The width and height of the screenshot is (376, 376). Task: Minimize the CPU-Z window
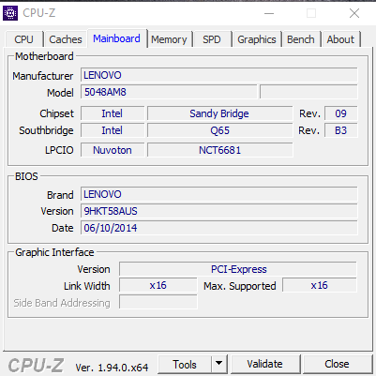click(269, 13)
